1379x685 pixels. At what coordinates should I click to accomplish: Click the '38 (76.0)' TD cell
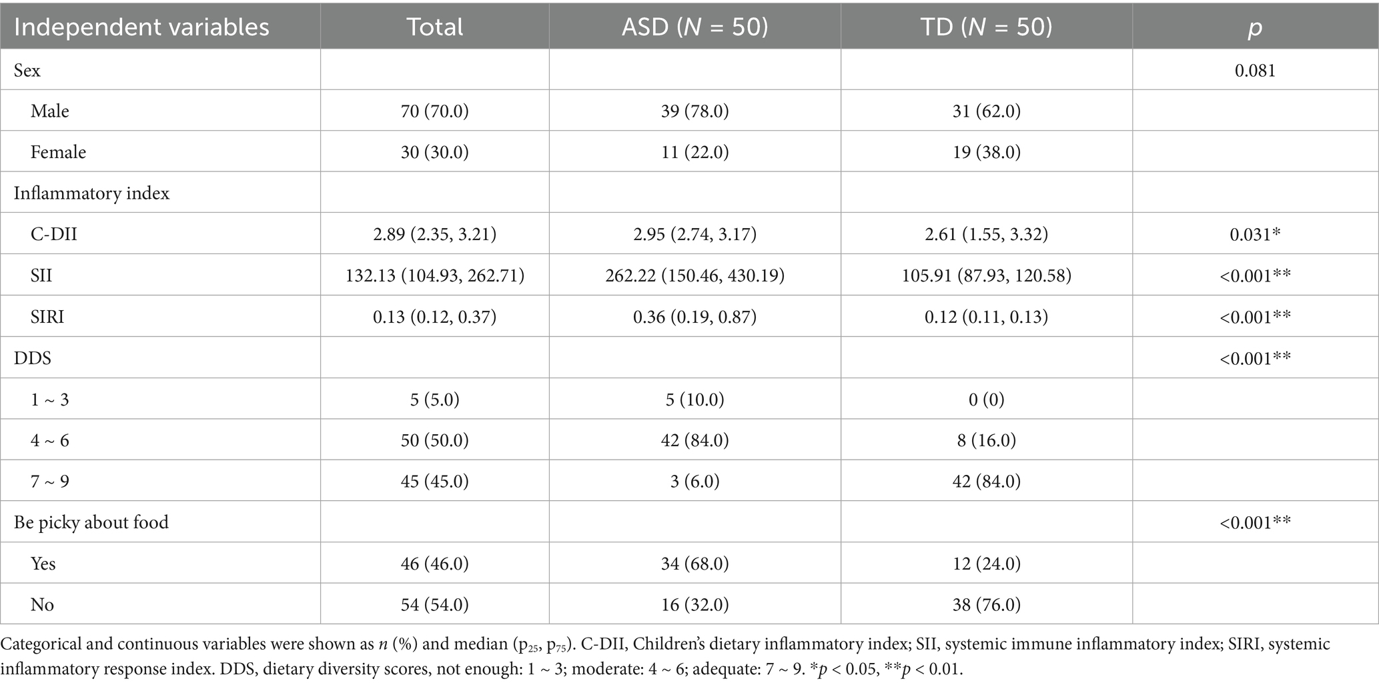point(986,604)
